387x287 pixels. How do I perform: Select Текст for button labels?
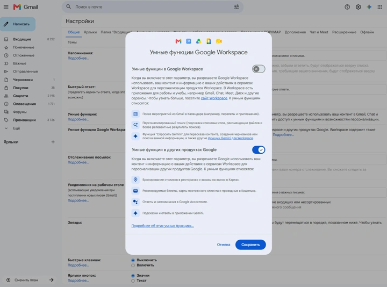click(133, 281)
